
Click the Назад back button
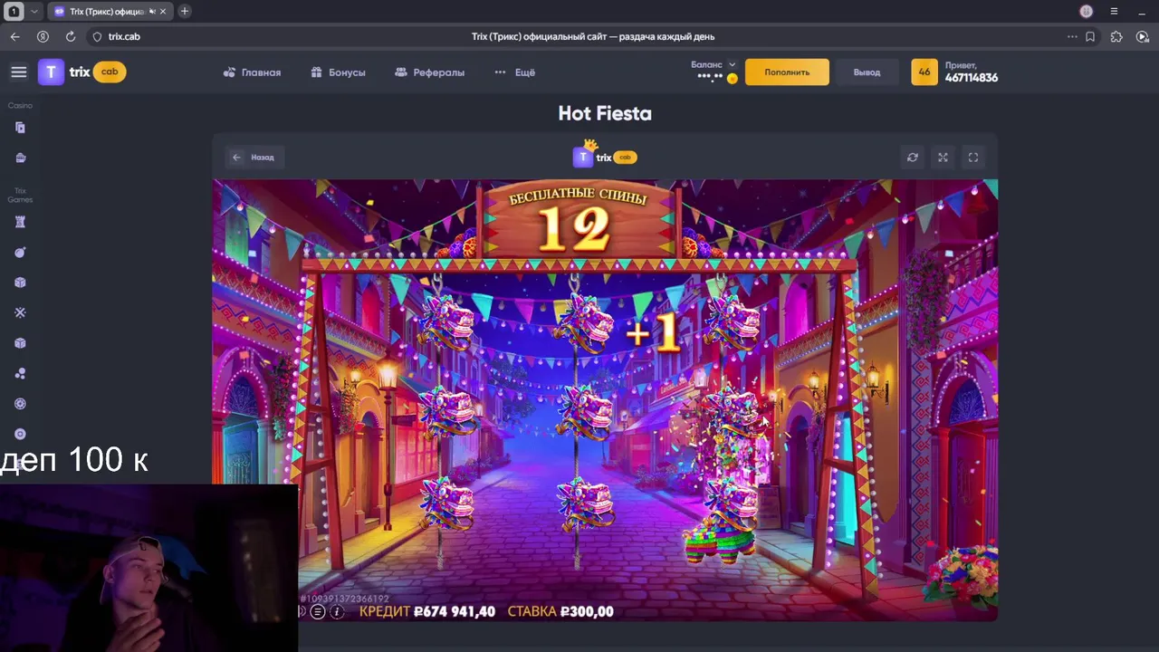click(x=254, y=158)
